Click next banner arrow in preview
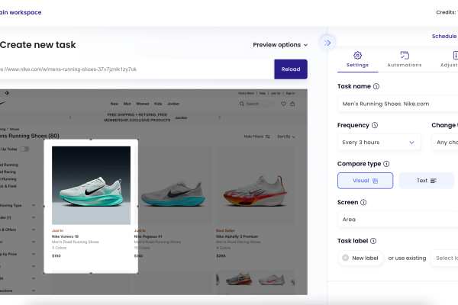458x305 pixels. [x=219, y=117]
